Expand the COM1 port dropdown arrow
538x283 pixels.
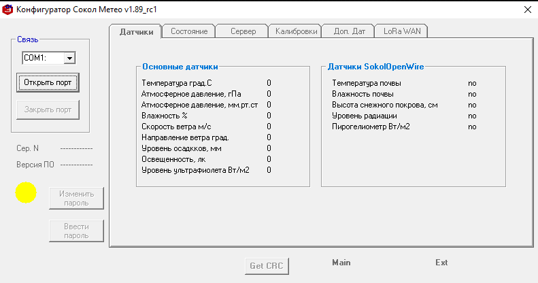point(69,58)
